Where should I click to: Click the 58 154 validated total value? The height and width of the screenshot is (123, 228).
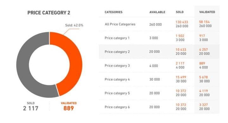204,22
